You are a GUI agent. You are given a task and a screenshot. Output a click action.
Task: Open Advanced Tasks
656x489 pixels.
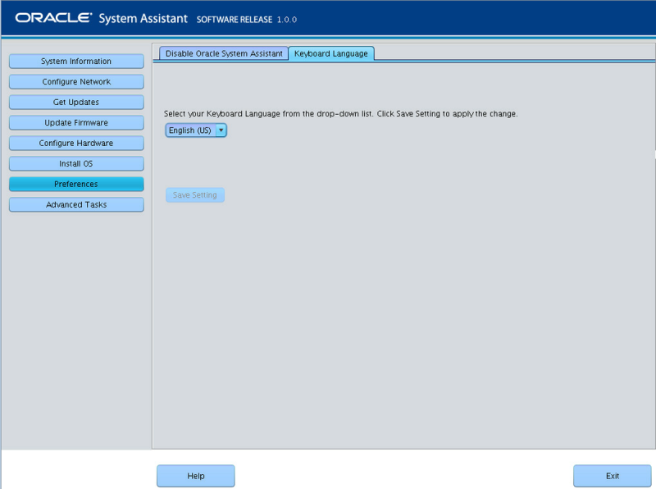[76, 205]
